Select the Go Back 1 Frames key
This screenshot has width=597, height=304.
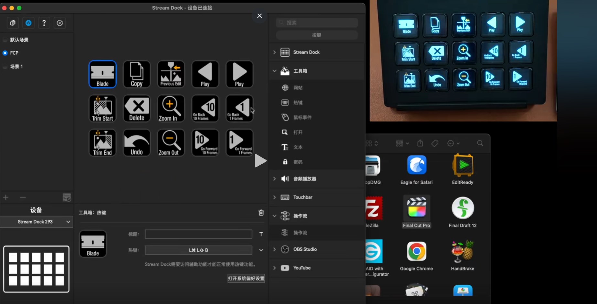pos(240,108)
